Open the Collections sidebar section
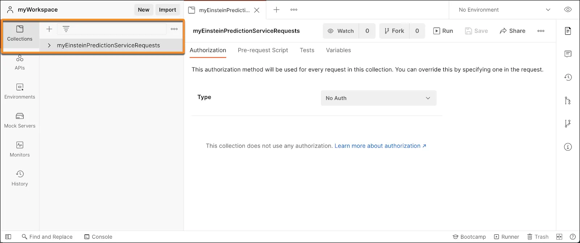Image resolution: width=580 pixels, height=243 pixels. point(20,33)
